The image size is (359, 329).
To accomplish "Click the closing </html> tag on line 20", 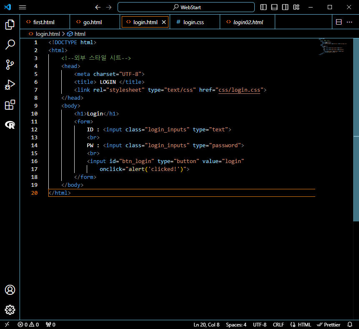I will 60,193.
